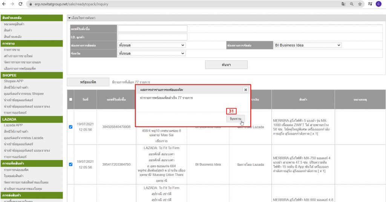Click the Google Translate icon in address bar

click(343, 4)
